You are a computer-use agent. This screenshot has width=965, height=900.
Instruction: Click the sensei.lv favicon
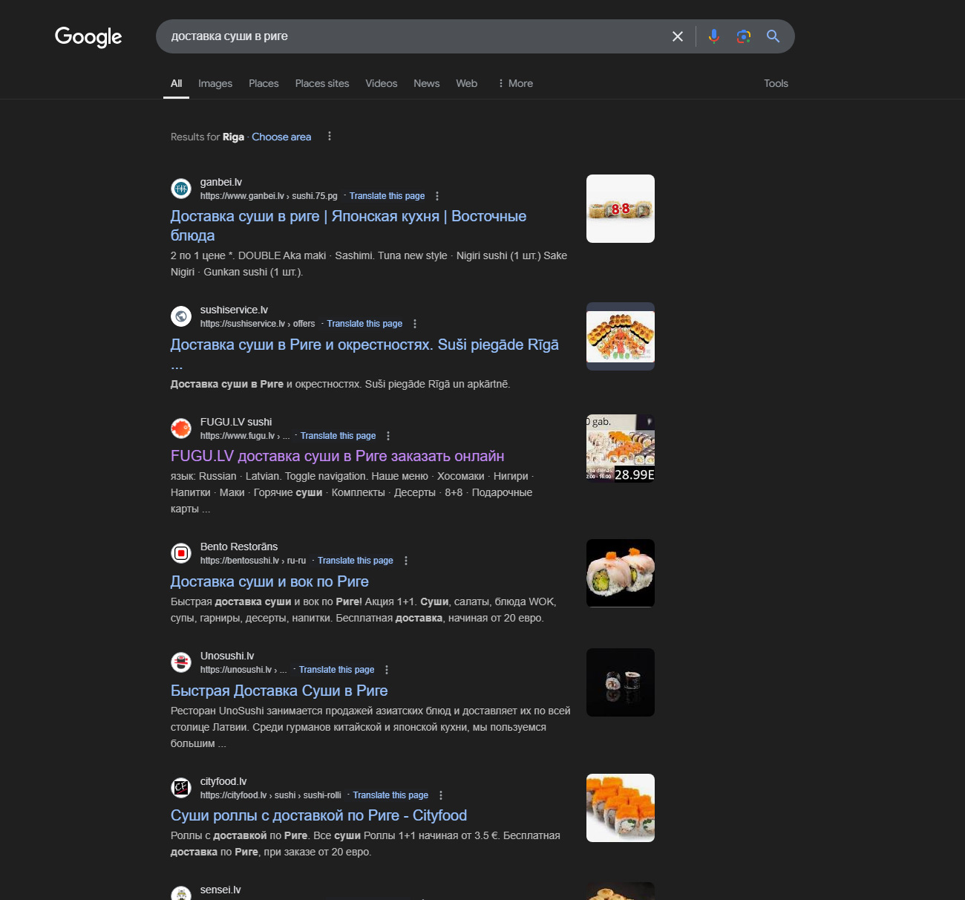pyautogui.click(x=181, y=893)
